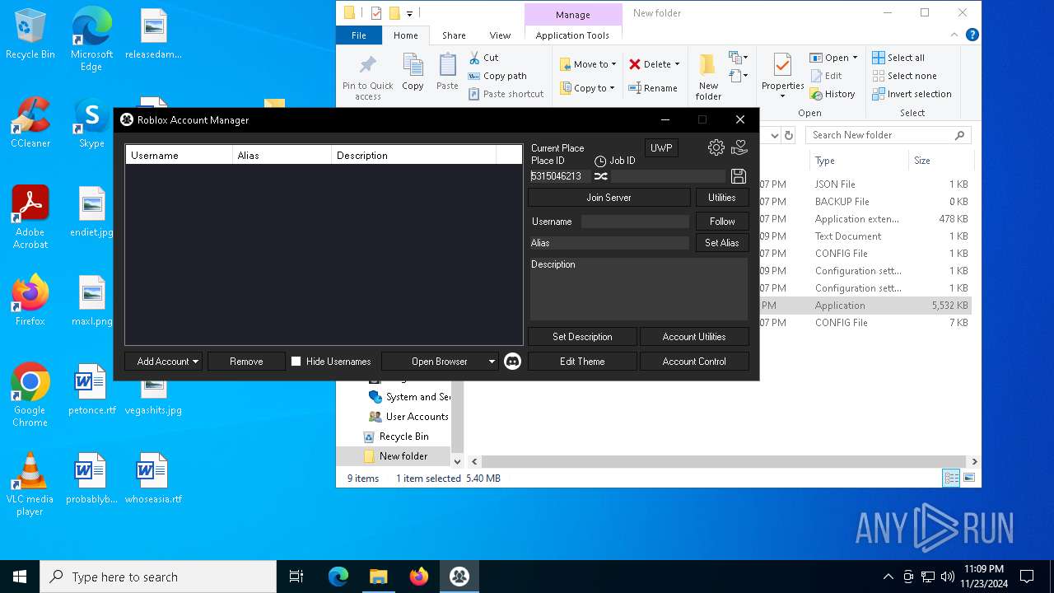Click Cut in Explorer ribbon

(x=483, y=58)
